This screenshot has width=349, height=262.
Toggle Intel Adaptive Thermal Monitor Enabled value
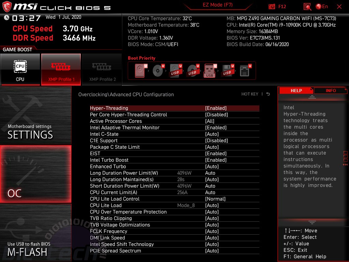coord(216,128)
